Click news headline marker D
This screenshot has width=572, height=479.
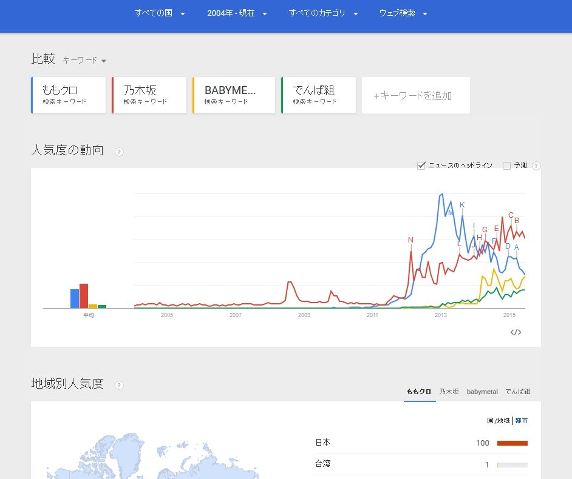(508, 246)
